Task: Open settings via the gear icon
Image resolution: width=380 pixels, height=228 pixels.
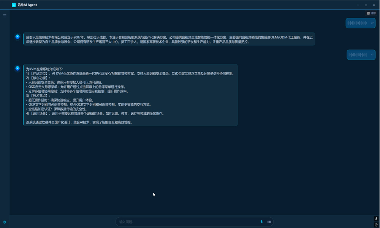Action: pyautogui.click(x=5, y=222)
